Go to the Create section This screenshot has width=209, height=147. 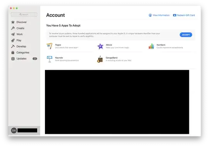[21, 28]
